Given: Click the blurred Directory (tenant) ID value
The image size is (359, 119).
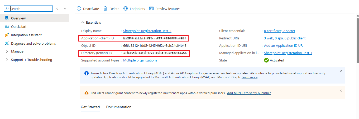Looking at the screenshot, I should pyautogui.click(x=155, y=53).
